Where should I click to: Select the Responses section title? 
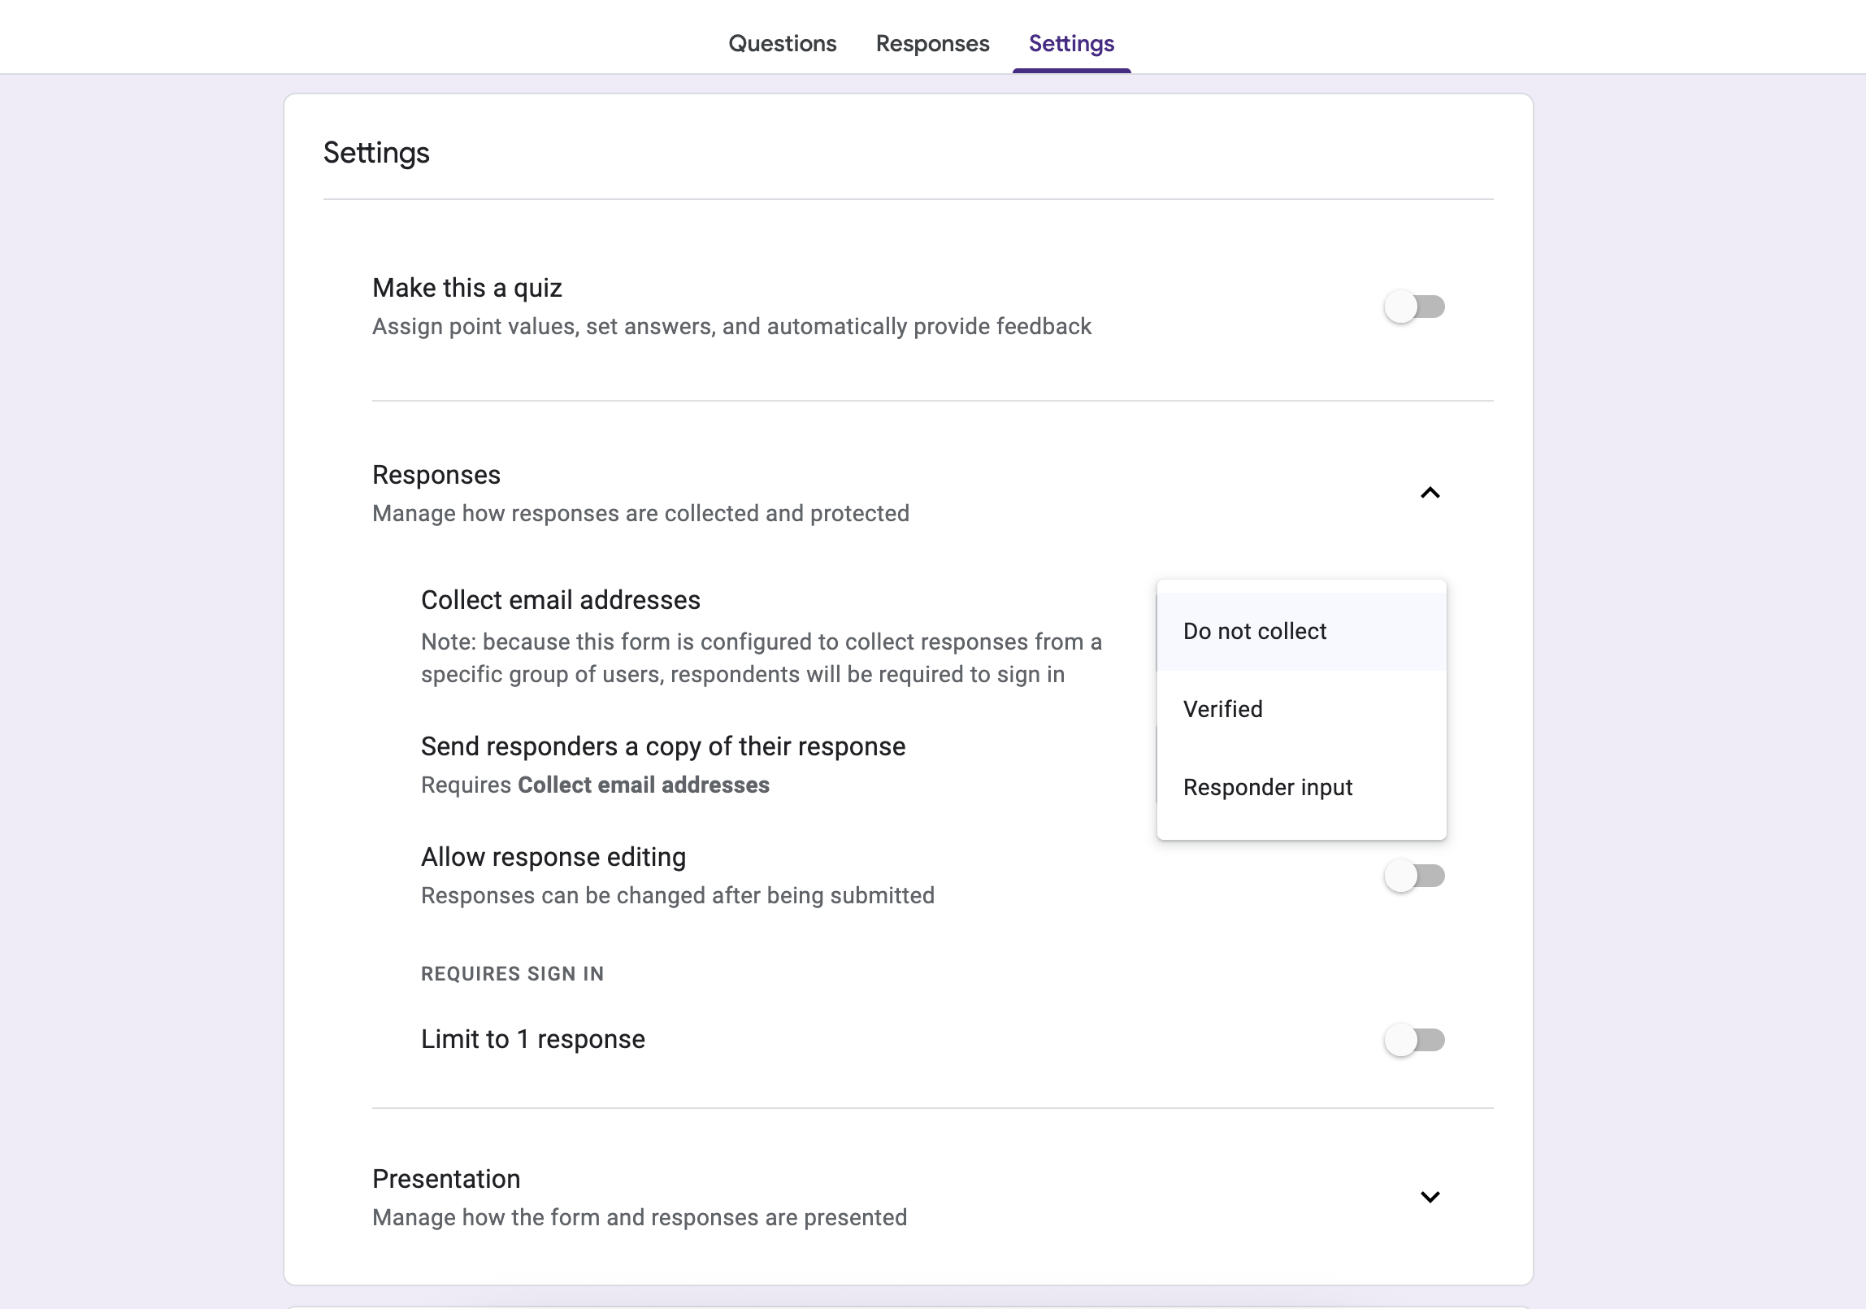coord(436,474)
